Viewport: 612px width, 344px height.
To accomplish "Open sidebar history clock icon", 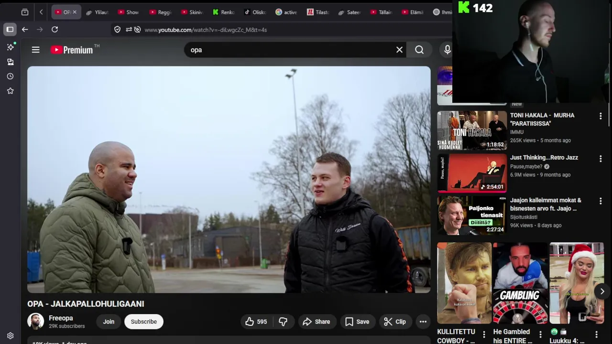I will click(10, 76).
